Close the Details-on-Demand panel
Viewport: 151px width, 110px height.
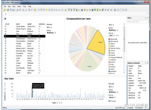coord(148,63)
